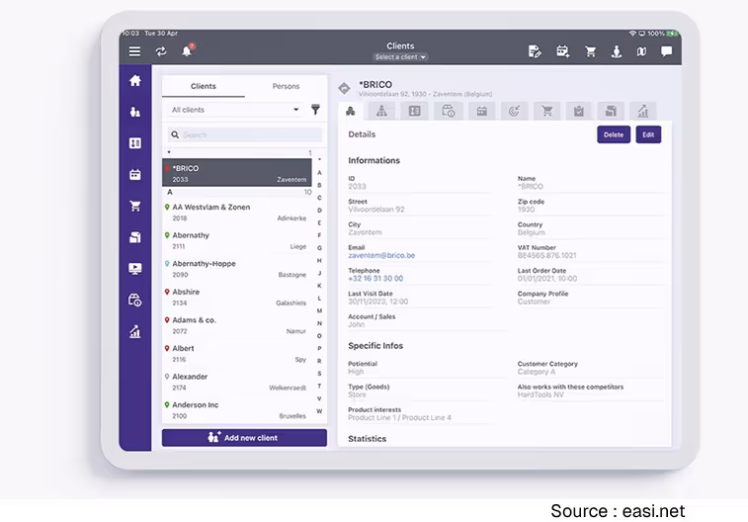Select AA Westvlam & Zonen client
This screenshot has height=522, width=748.
(236, 212)
